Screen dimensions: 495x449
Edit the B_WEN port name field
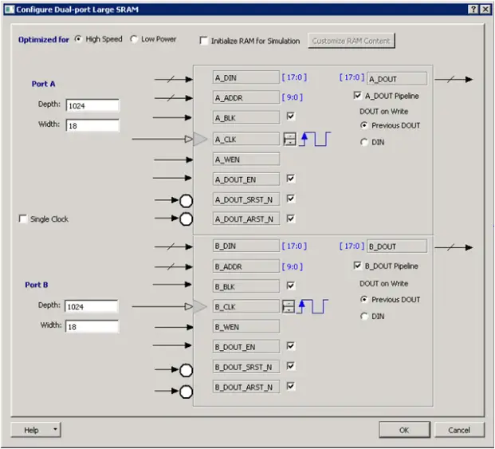coord(246,326)
